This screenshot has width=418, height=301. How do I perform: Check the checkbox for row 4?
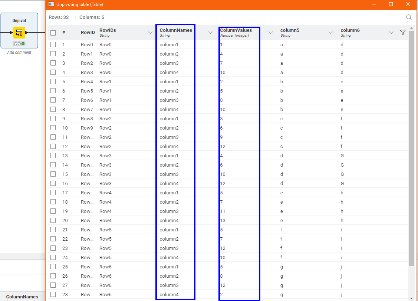click(53, 72)
